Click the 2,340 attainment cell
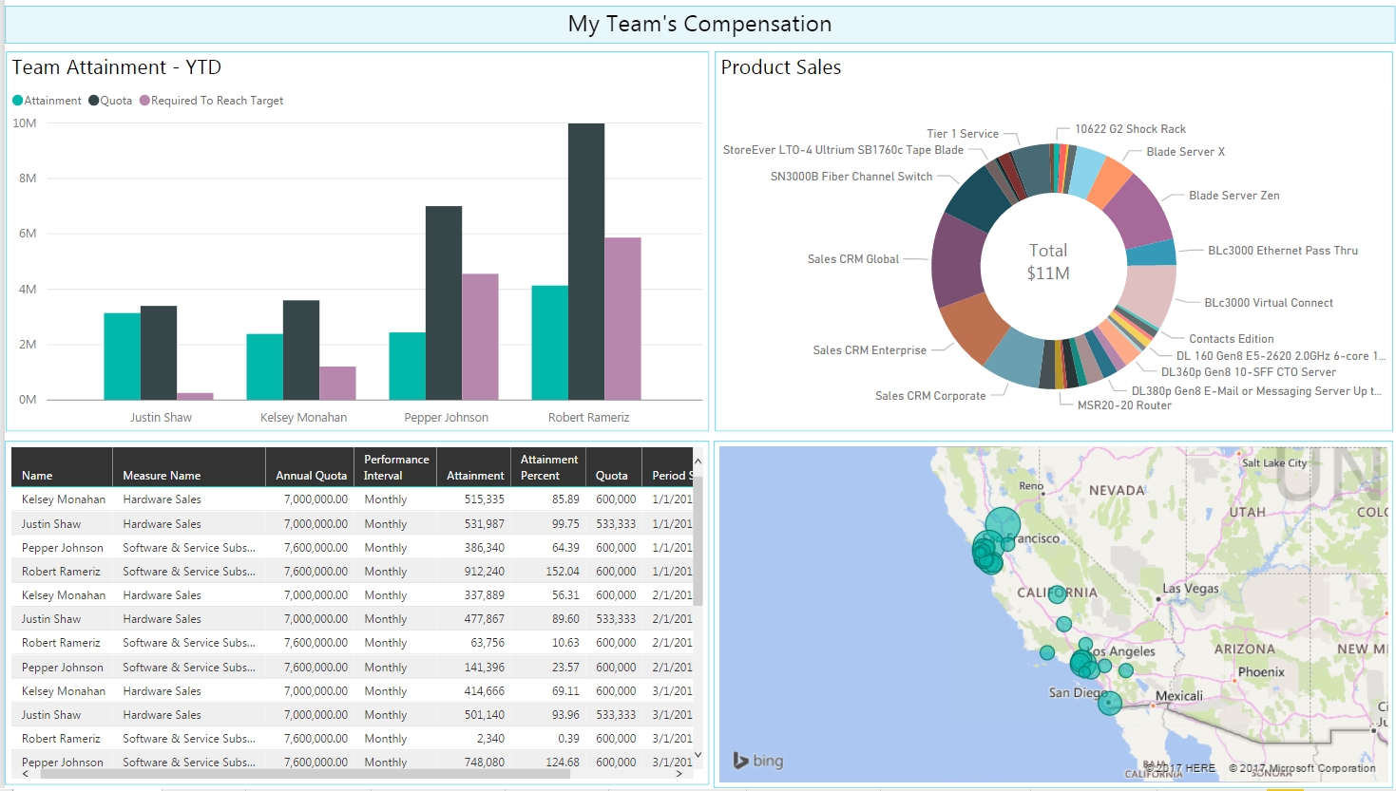Viewport: 1396px width, 791px height. click(491, 739)
